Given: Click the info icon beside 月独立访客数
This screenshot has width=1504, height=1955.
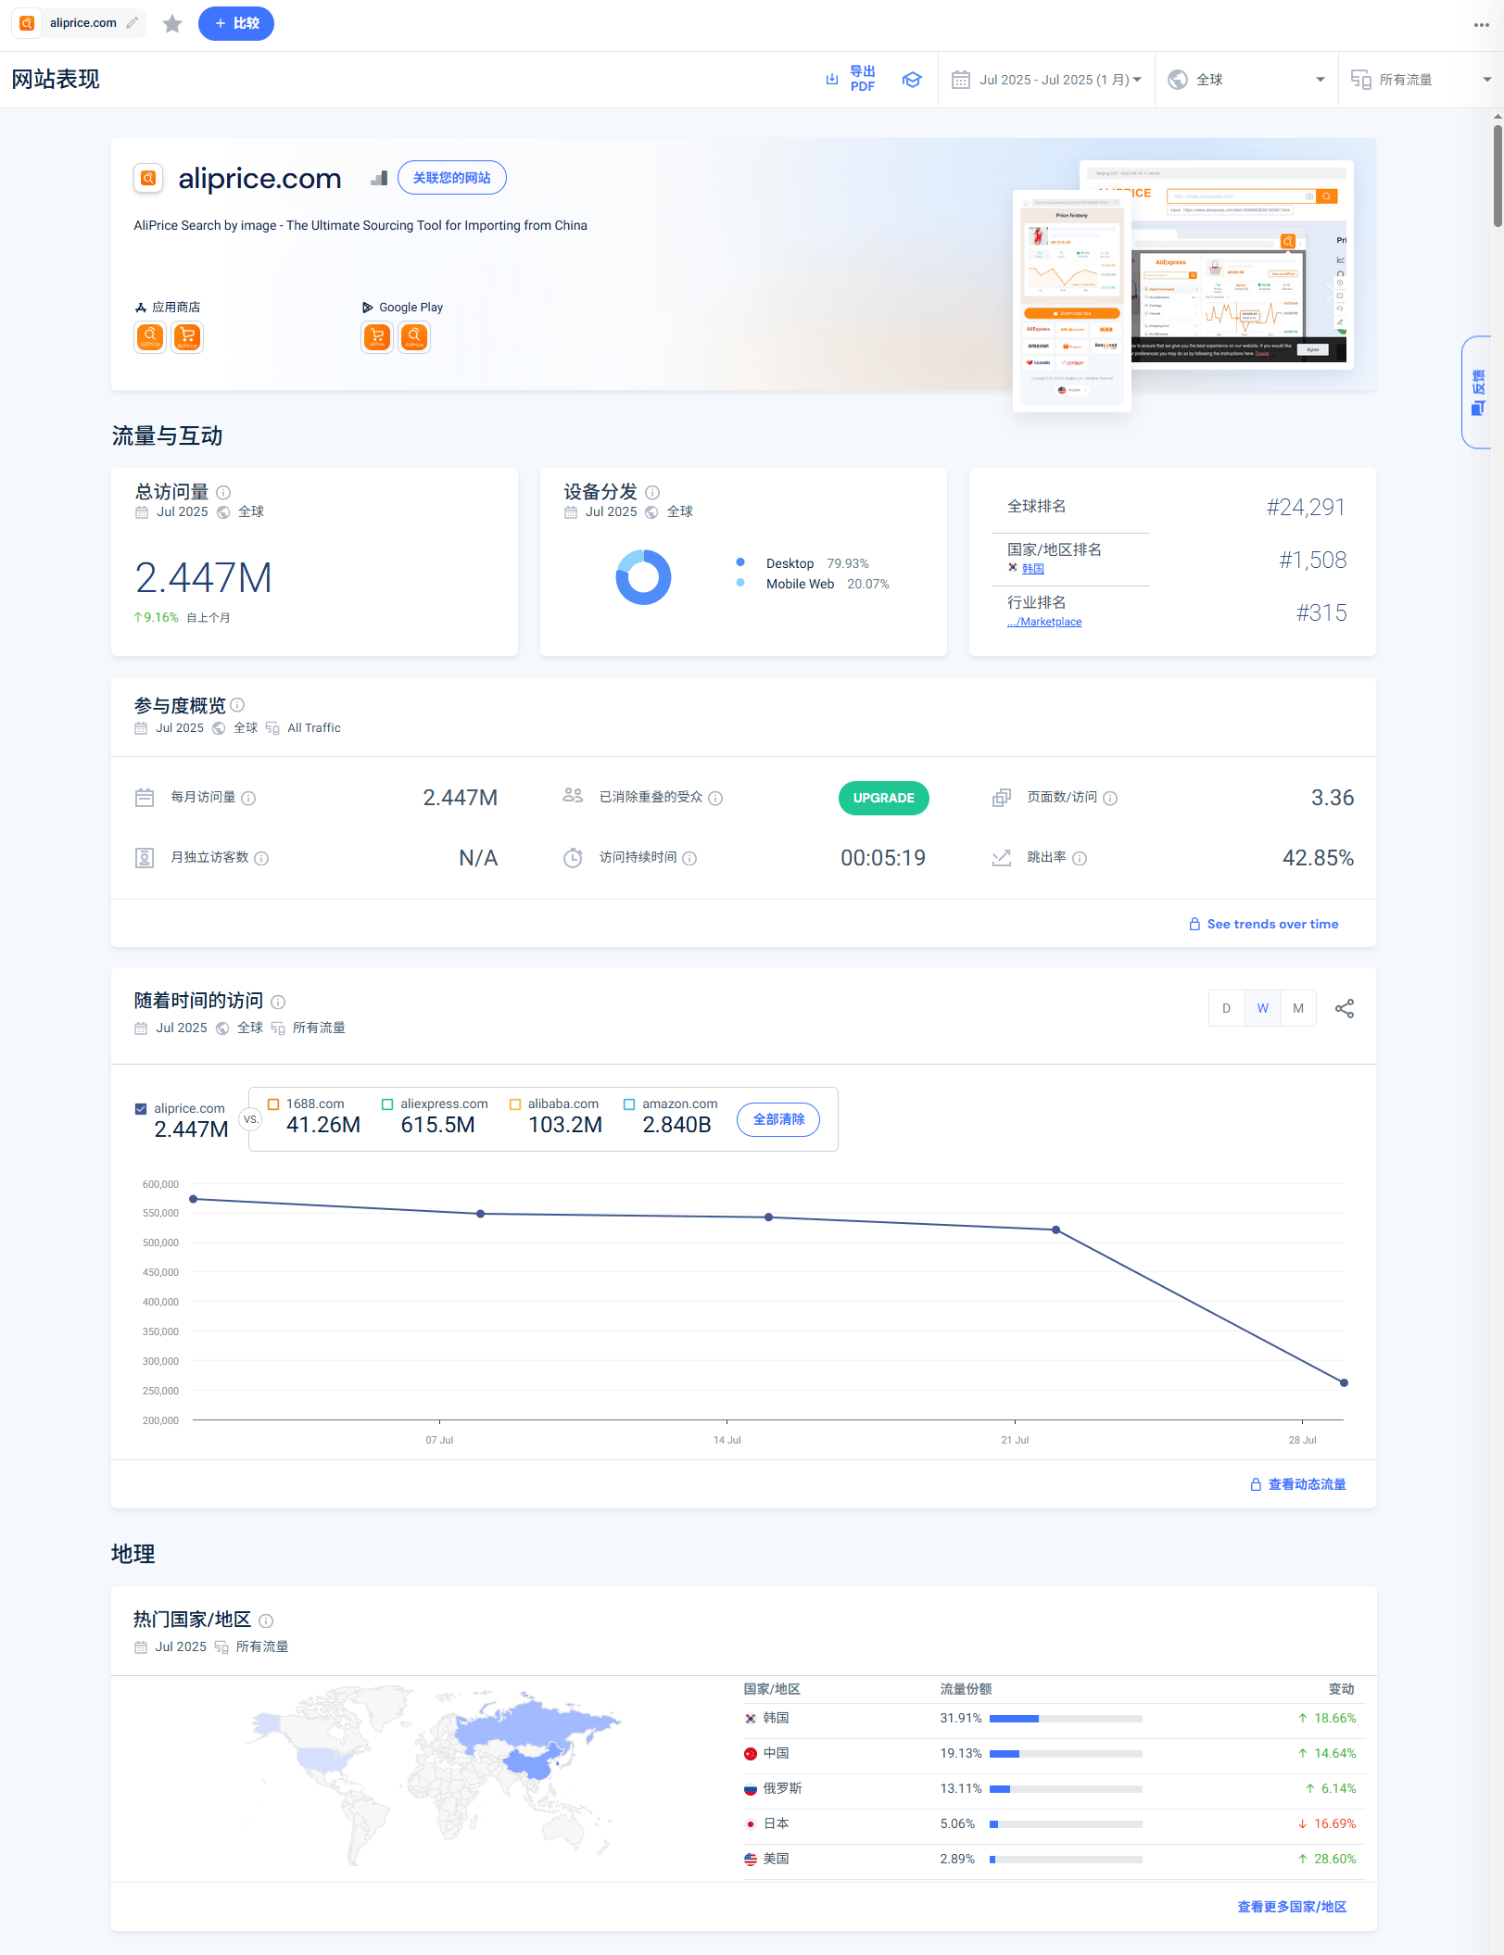Looking at the screenshot, I should [261, 858].
